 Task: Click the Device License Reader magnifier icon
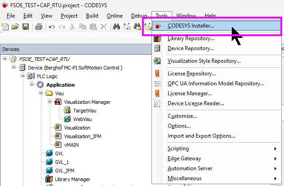click(x=157, y=103)
